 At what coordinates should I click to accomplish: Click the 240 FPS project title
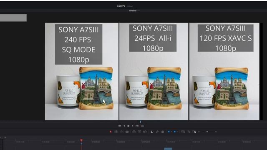tap(121, 6)
